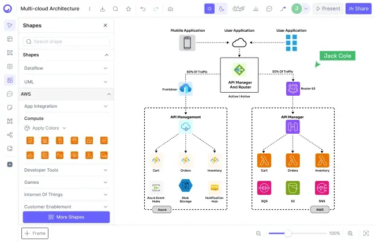Click the 100% zoom value

(x=335, y=233)
